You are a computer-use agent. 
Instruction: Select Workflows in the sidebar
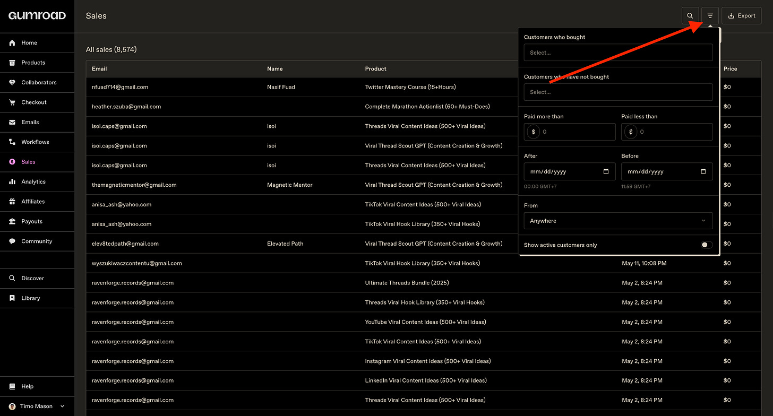(37, 142)
